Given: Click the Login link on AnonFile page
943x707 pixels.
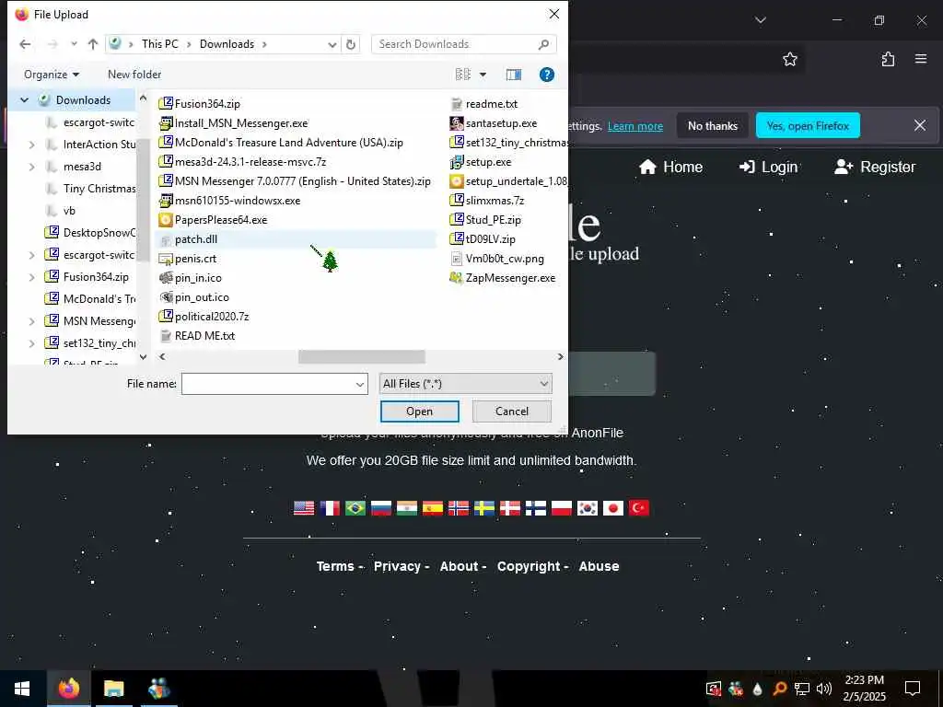Looking at the screenshot, I should 769,167.
